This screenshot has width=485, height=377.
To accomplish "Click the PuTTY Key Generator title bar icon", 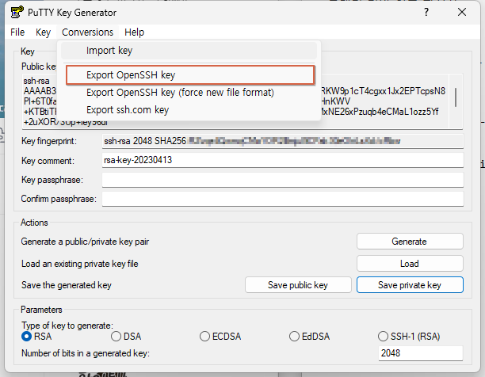I will pos(17,12).
